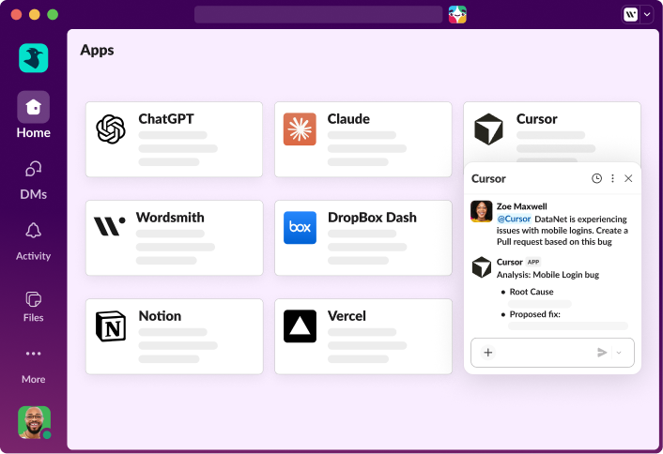Click the APP badge next to Cursor

[533, 262]
